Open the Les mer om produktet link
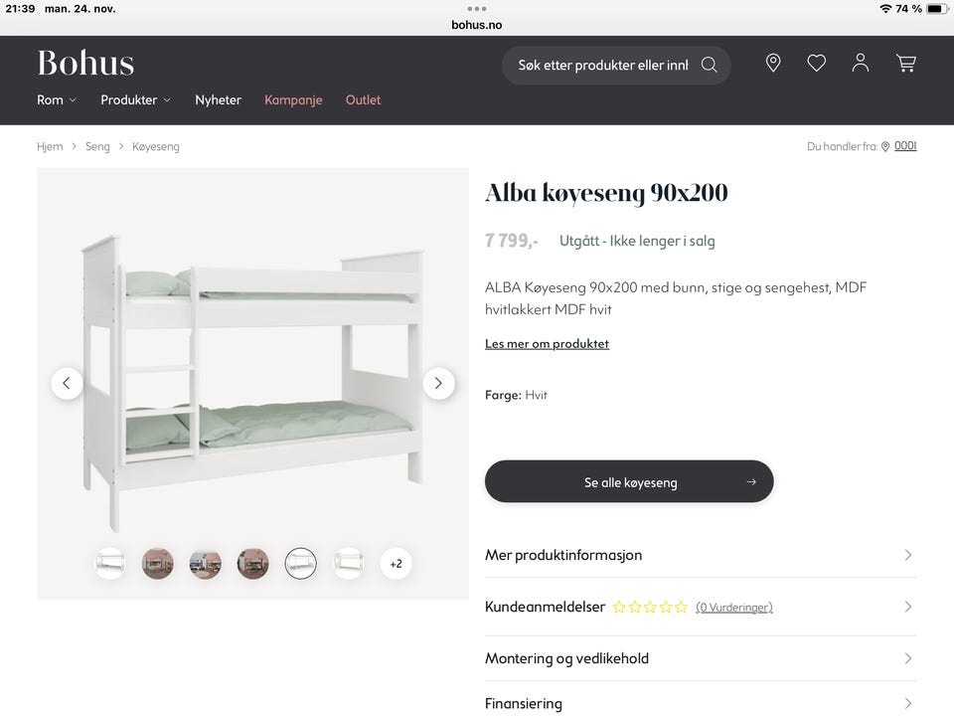Image resolution: width=954 pixels, height=716 pixels. point(547,343)
